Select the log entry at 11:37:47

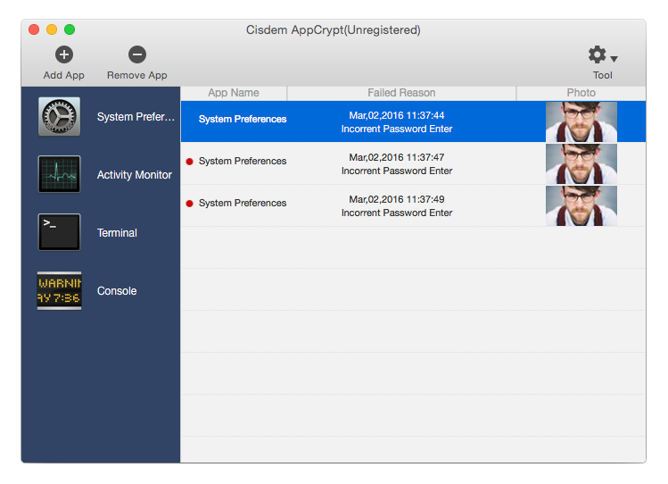coord(413,163)
